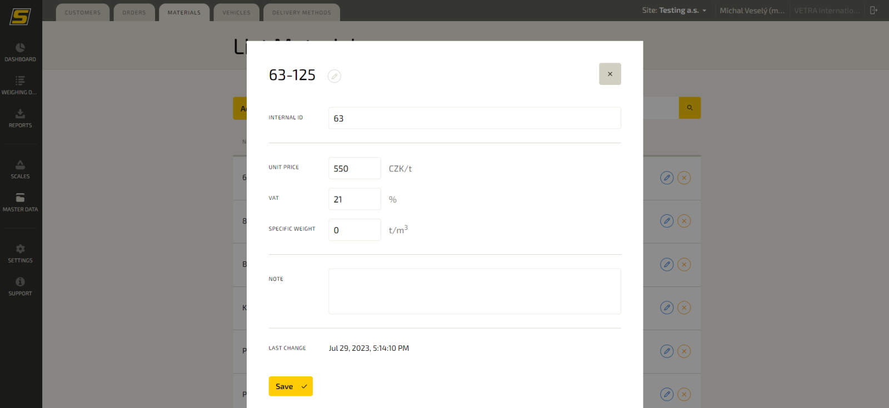Go to Reports in the sidebar
Image resolution: width=889 pixels, height=408 pixels.
[x=20, y=118]
